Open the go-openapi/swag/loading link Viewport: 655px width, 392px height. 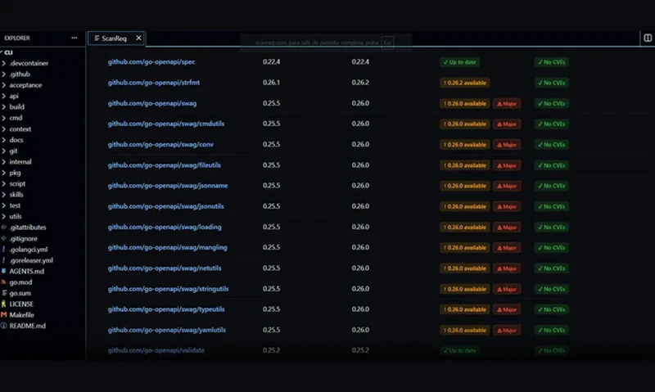coord(165,228)
